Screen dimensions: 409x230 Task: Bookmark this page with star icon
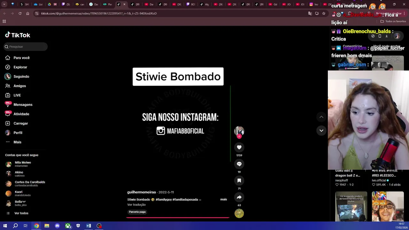(324, 13)
